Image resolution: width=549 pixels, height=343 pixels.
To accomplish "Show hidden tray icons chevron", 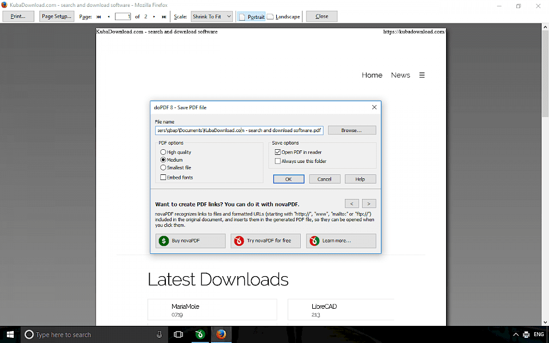I will 515,334.
